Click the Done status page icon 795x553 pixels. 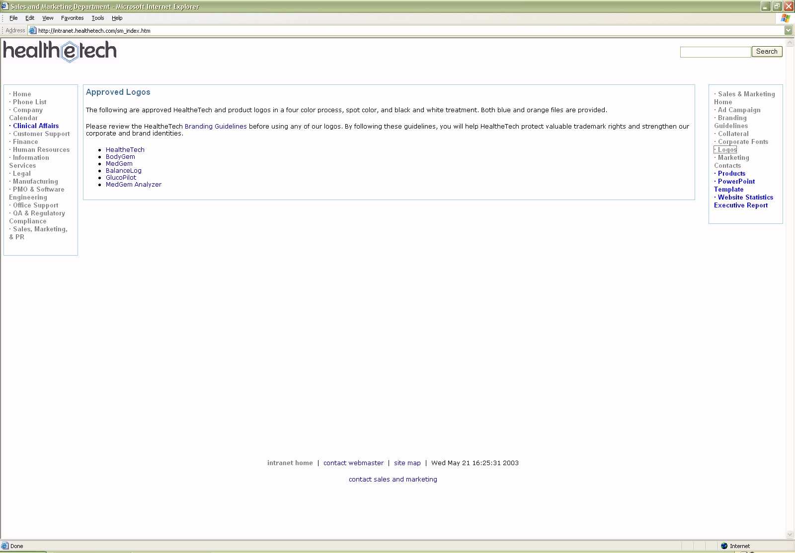[x=5, y=546]
